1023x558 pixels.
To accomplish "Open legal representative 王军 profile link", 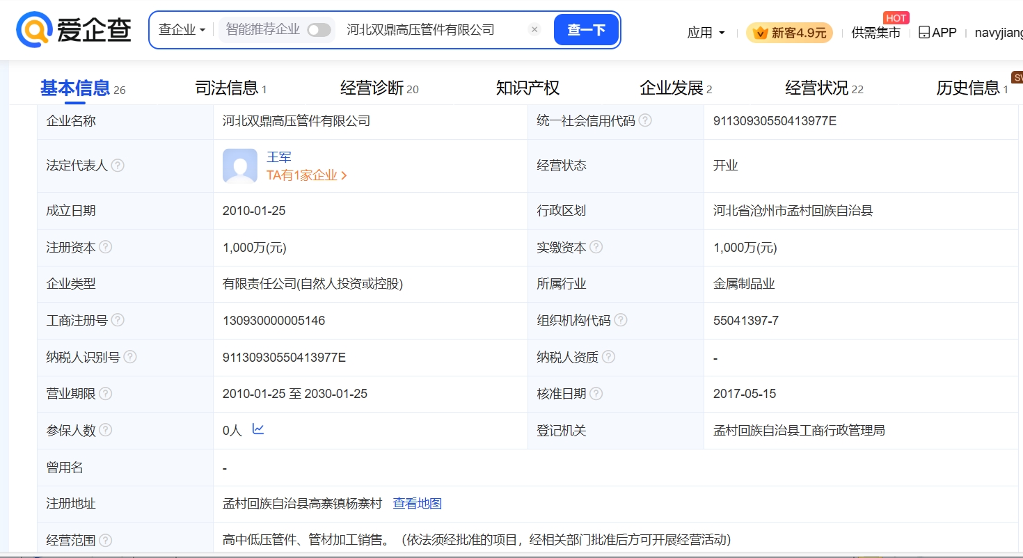I will tap(279, 157).
